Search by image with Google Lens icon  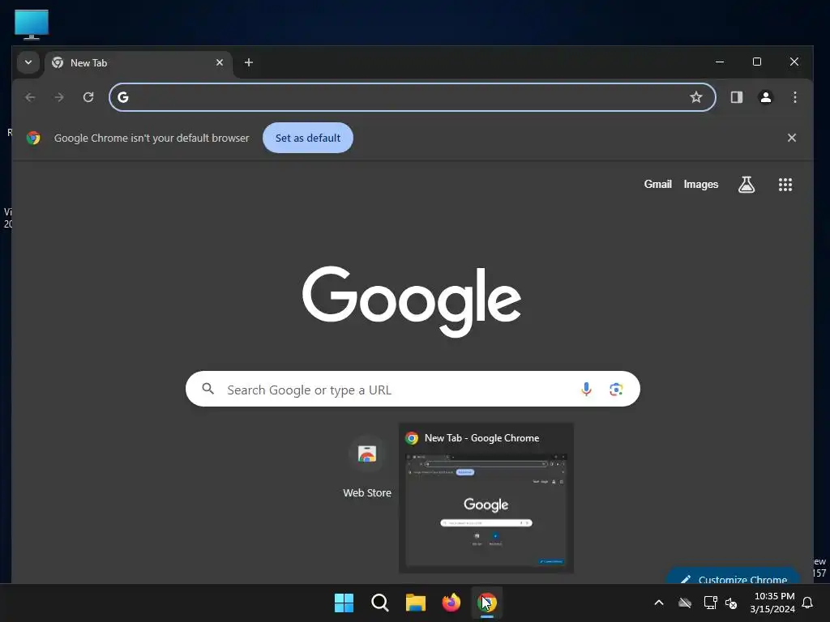[x=616, y=390]
